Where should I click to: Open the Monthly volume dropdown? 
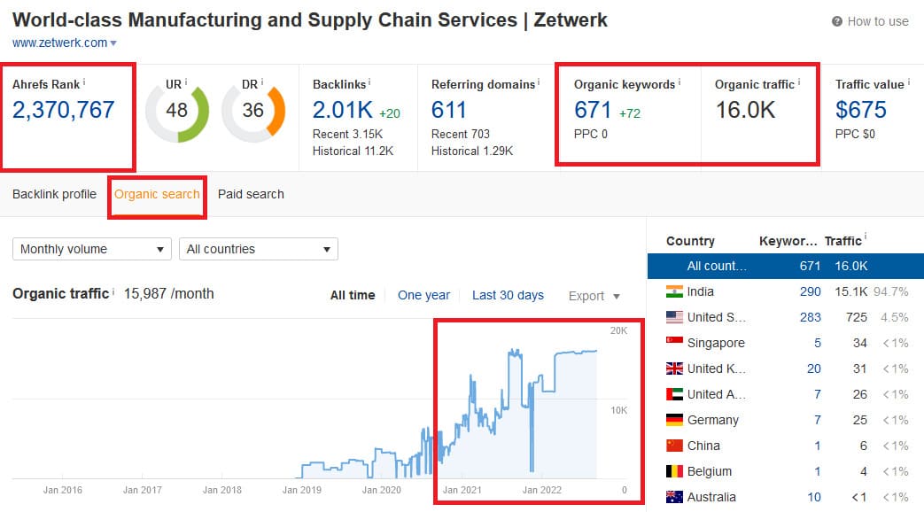tap(92, 249)
